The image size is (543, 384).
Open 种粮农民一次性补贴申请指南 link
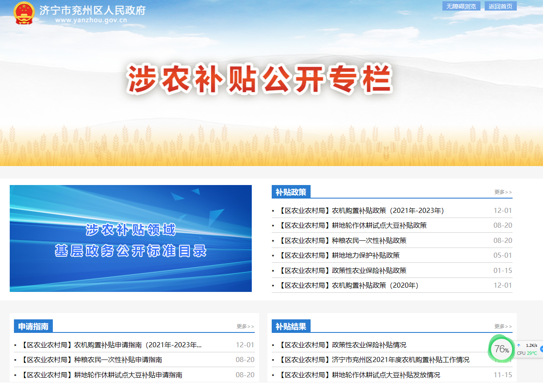tap(91, 360)
